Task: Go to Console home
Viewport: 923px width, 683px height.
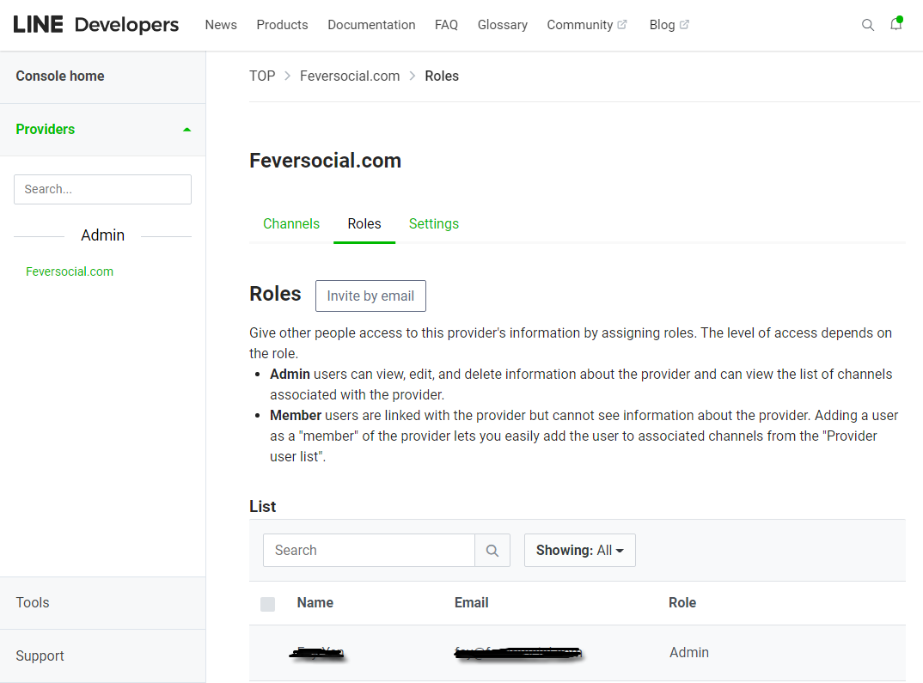Action: click(60, 76)
